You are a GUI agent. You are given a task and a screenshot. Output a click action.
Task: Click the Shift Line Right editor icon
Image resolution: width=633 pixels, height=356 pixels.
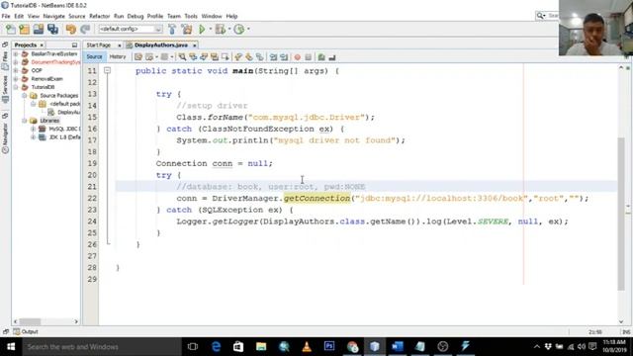284,57
